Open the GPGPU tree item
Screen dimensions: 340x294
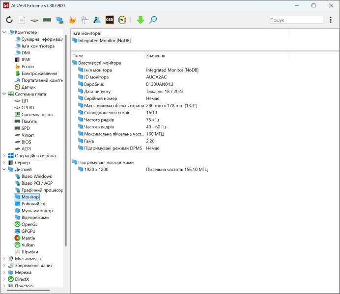25,231
